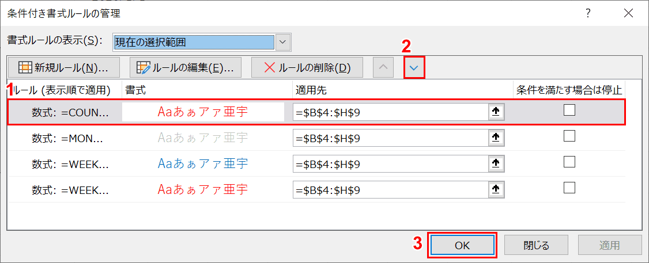This screenshot has height=263, width=649.
Task: Open the 書式ルールの表示 dropdown arrow
Action: 283,42
